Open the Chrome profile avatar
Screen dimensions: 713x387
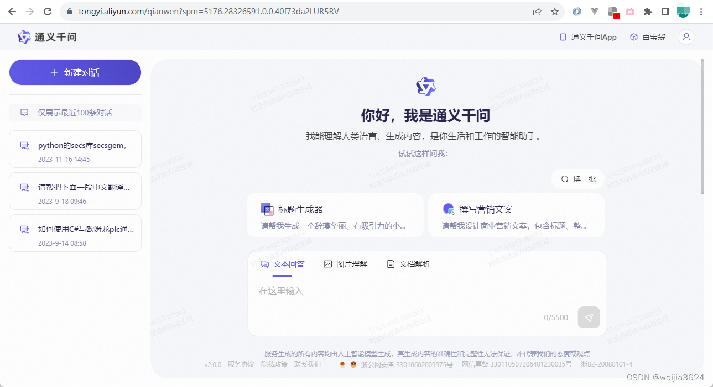684,12
